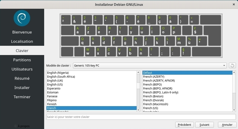Select French (US) variant

187,108
